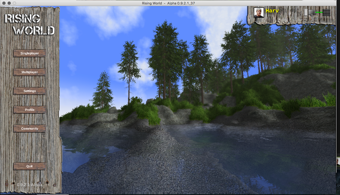The image size is (340, 195).
Task: Click the window title bar text
Action: (172, 3)
